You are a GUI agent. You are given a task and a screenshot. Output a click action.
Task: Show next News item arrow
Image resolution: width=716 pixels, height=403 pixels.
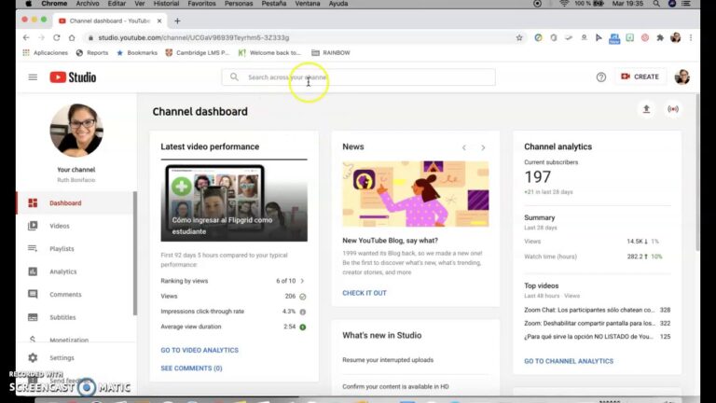(483, 147)
